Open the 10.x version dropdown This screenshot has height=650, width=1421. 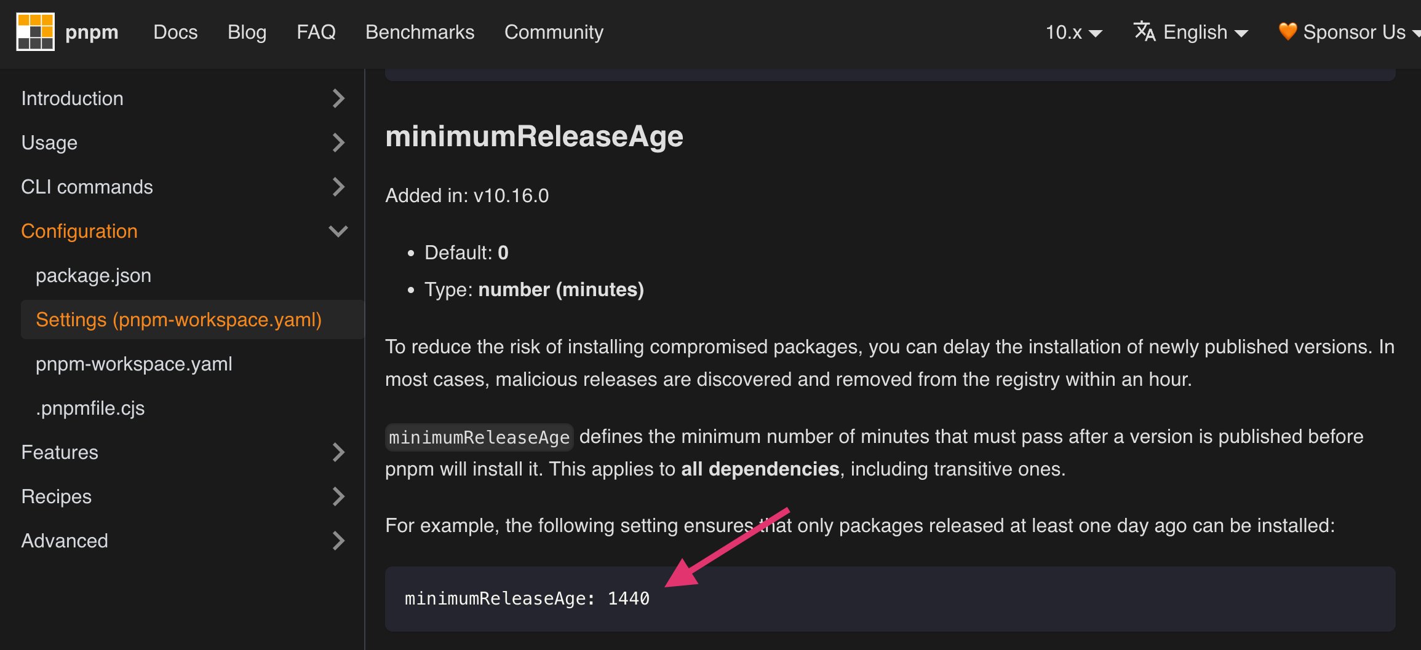pyautogui.click(x=1073, y=32)
